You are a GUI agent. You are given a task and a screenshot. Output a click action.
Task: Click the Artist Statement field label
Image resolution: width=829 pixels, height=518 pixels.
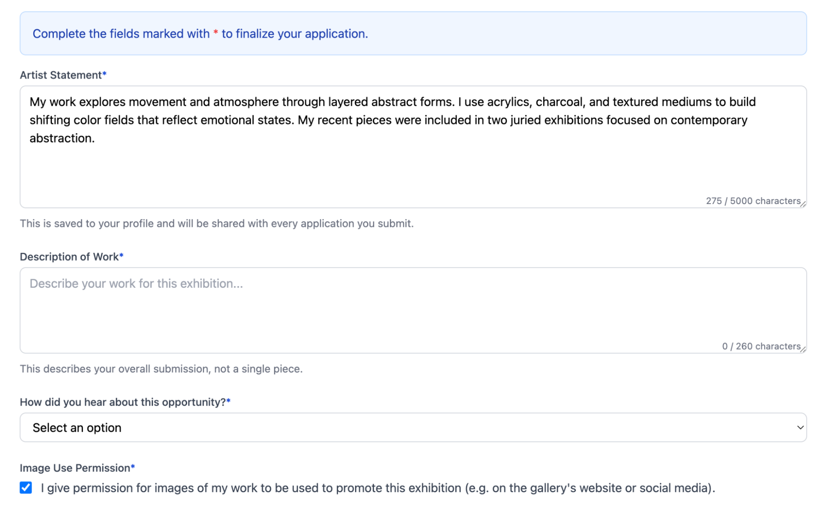pyautogui.click(x=60, y=74)
